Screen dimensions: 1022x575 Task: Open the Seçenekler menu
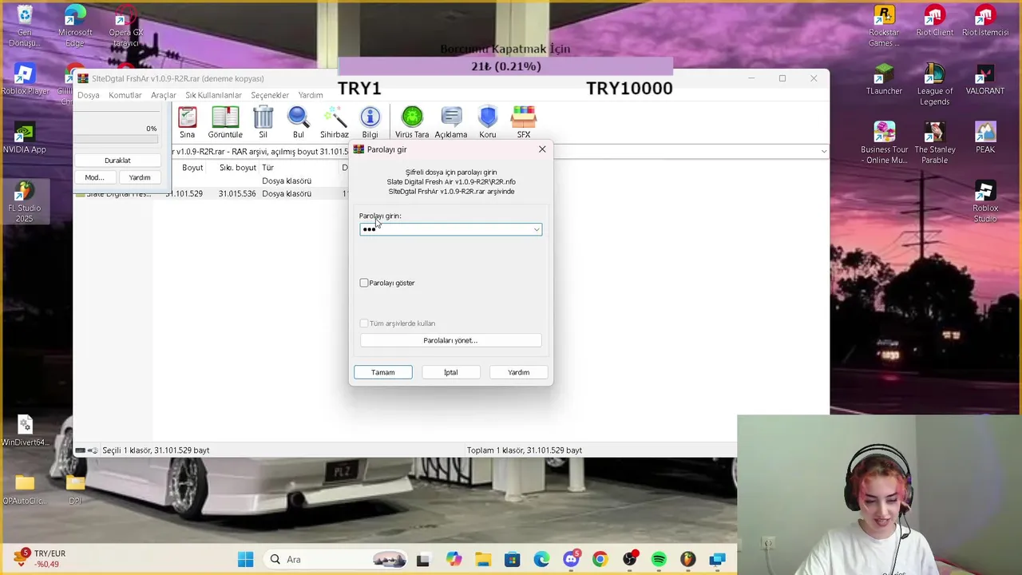coord(270,95)
